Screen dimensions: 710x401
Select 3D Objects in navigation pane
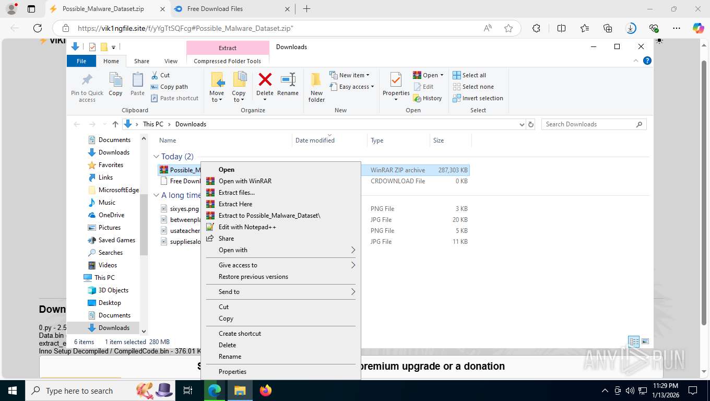[113, 290]
